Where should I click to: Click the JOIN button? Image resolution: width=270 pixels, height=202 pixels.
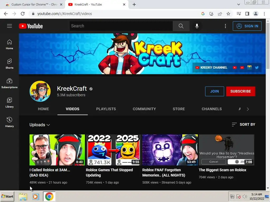click(x=214, y=91)
